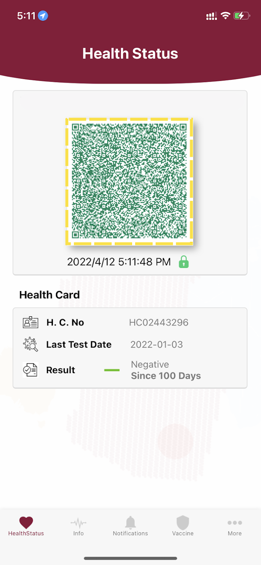Tap the Since 100 Days text

[166, 376]
